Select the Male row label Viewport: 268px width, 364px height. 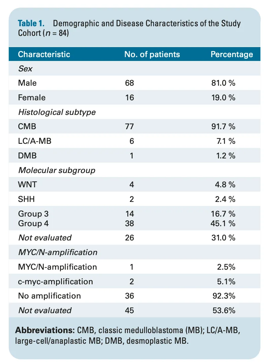pyautogui.click(x=27, y=83)
